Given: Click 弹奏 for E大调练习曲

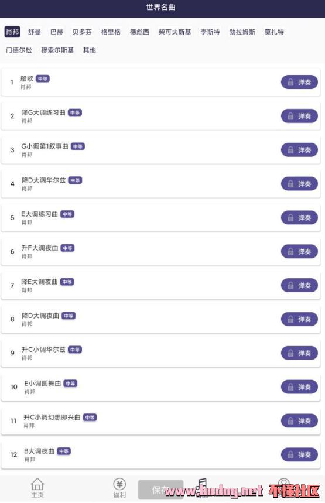Looking at the screenshot, I should point(299,218).
